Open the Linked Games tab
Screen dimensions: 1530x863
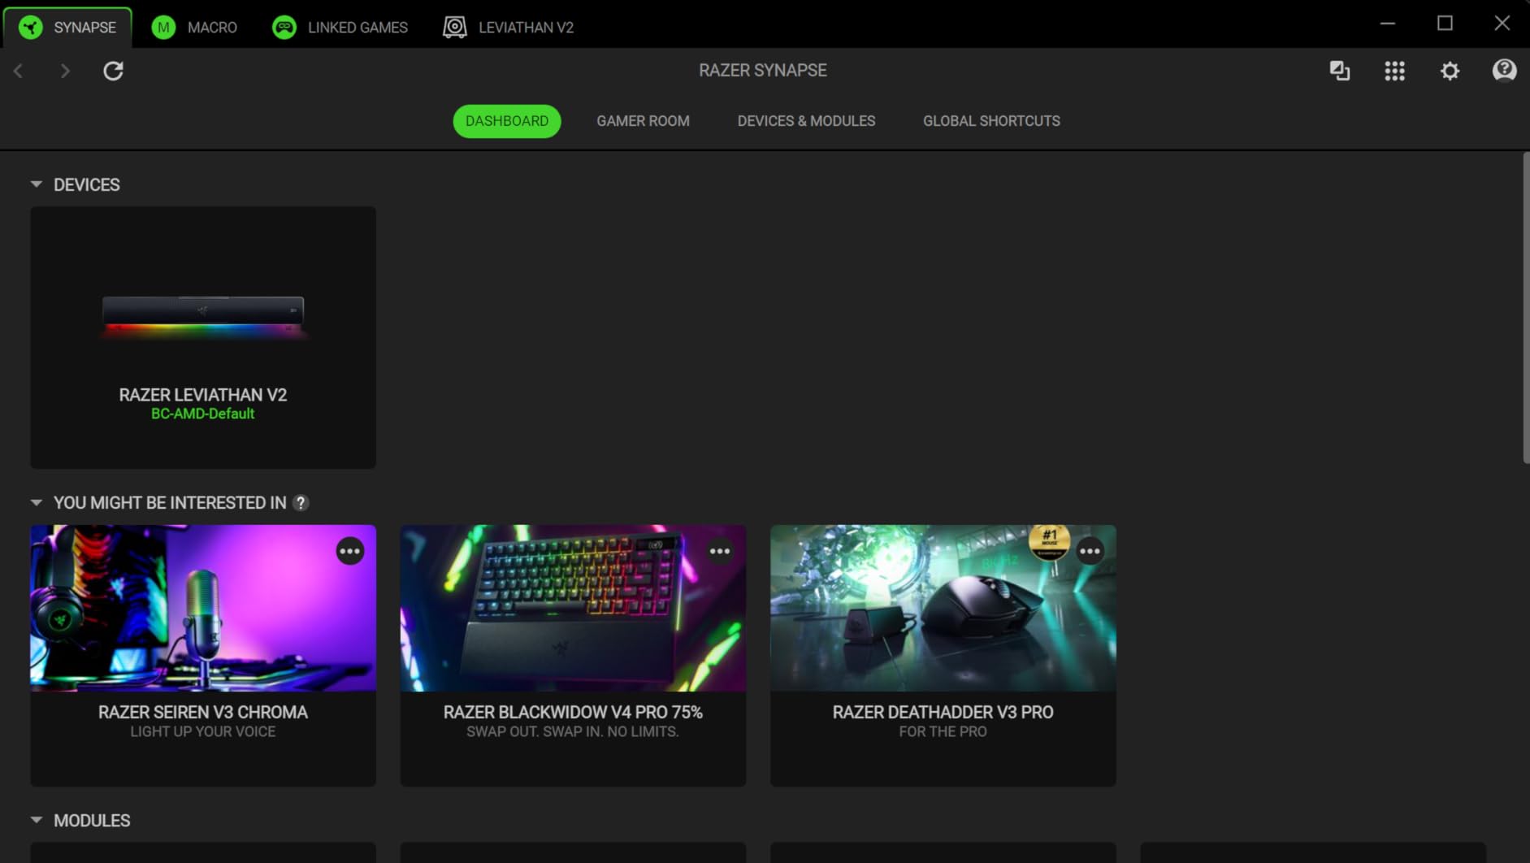(340, 27)
